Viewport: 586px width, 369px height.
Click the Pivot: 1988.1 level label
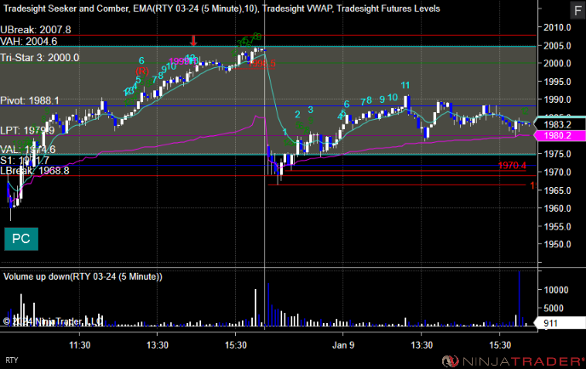click(x=30, y=100)
